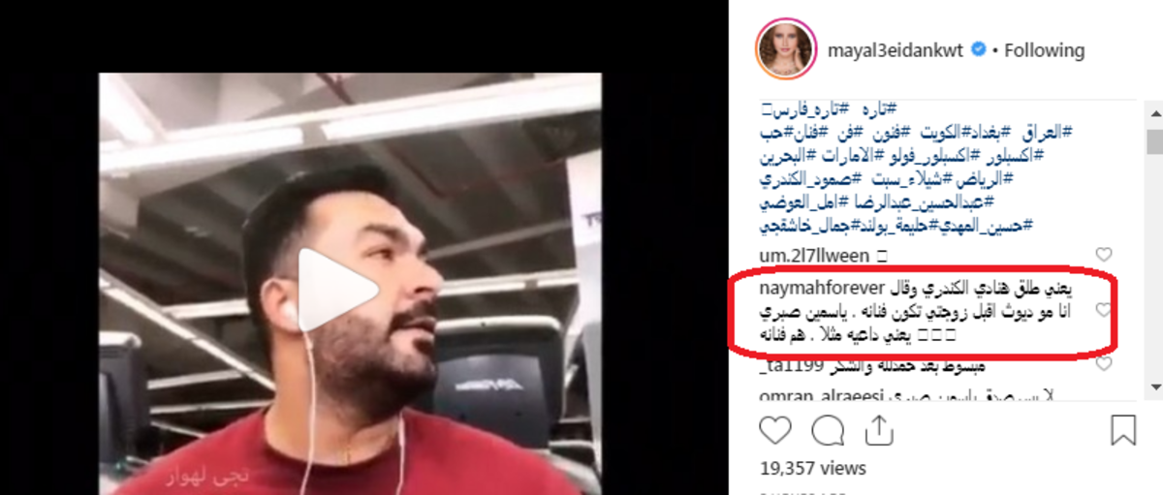The height and width of the screenshot is (495, 1163).
Task: Like the post with the heart icon
Action: 774,429
